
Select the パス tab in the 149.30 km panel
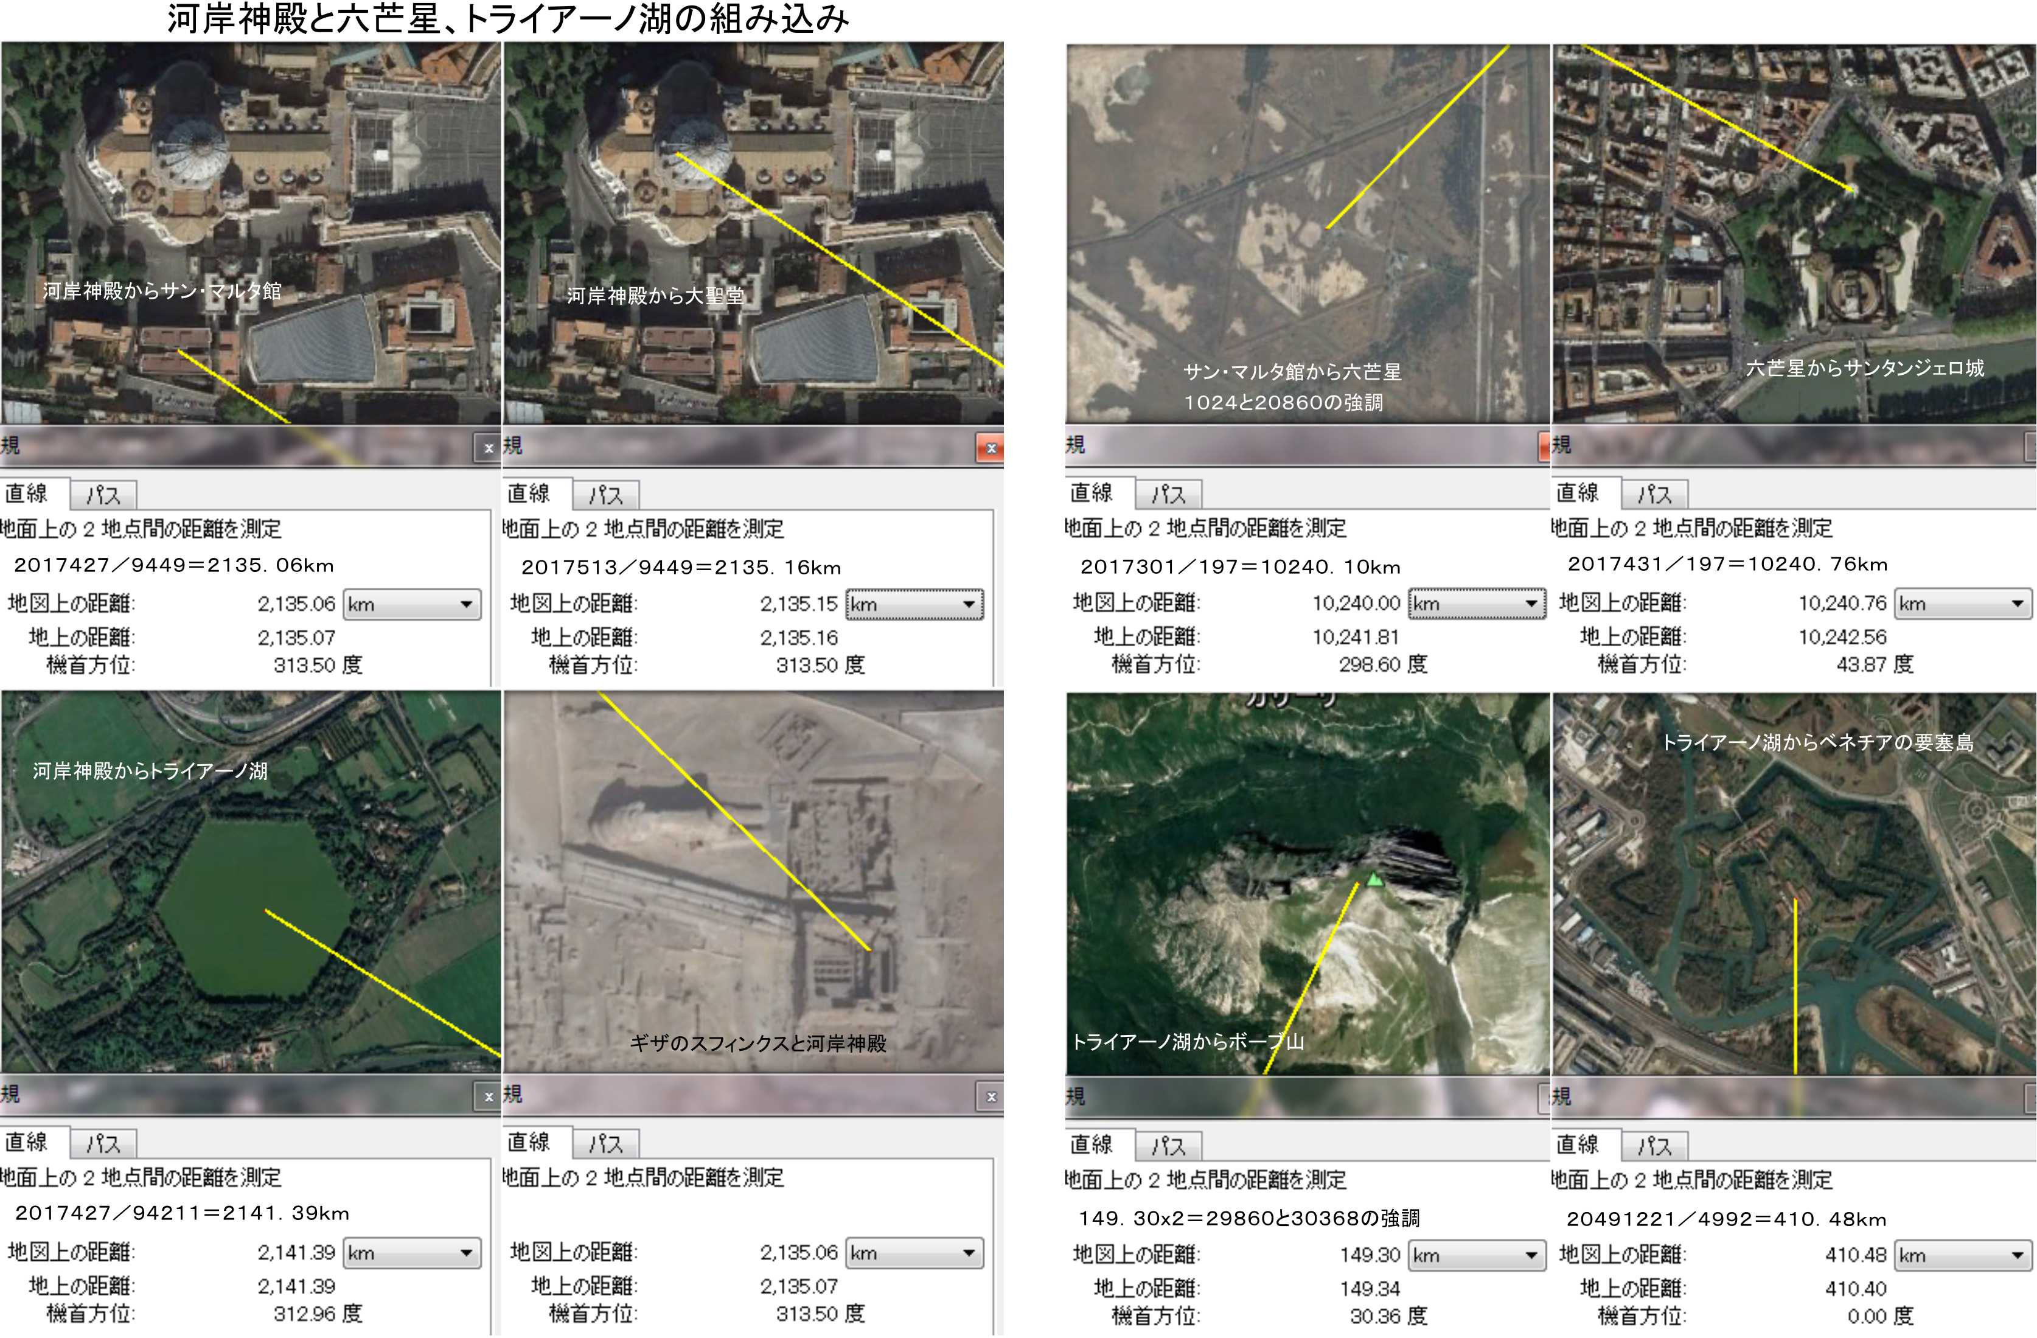point(1168,1145)
